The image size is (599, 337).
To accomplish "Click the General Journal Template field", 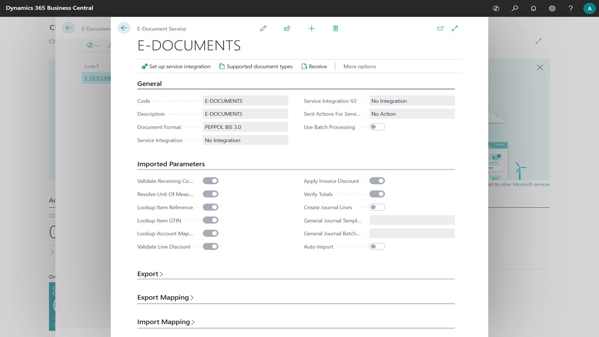I will pyautogui.click(x=412, y=220).
